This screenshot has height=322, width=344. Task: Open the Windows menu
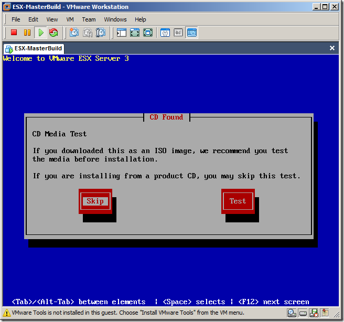[x=115, y=19]
